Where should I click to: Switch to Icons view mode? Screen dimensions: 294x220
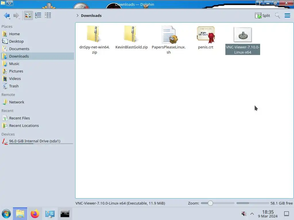(28, 15)
